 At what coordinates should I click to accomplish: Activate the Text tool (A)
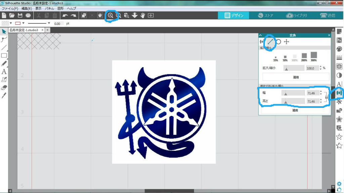click(4, 72)
